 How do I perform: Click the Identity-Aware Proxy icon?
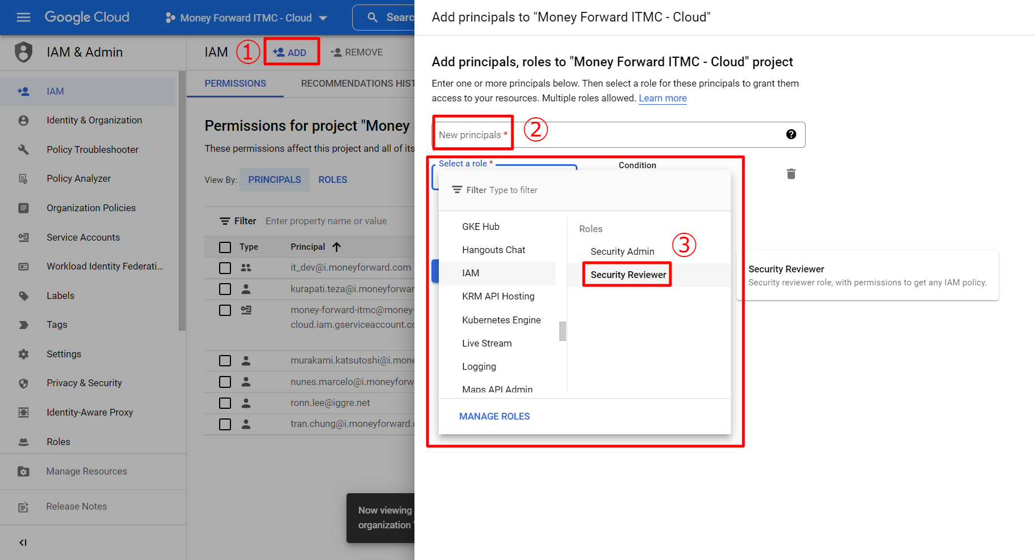[x=23, y=412]
